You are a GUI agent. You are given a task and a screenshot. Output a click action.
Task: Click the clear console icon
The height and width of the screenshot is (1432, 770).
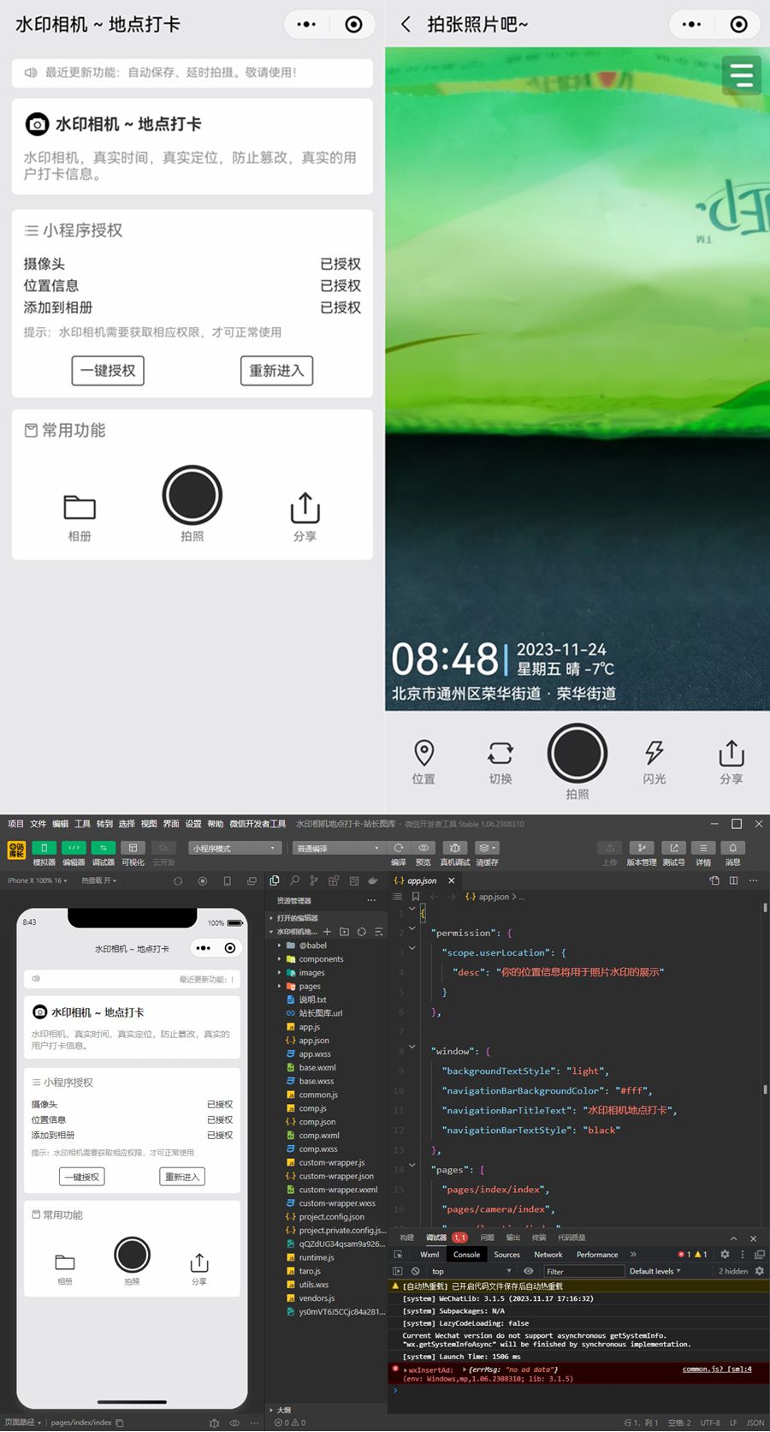click(416, 1271)
